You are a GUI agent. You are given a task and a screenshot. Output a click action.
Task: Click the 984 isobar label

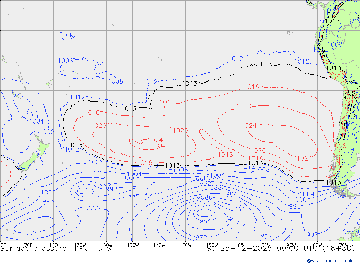coord(231,194)
